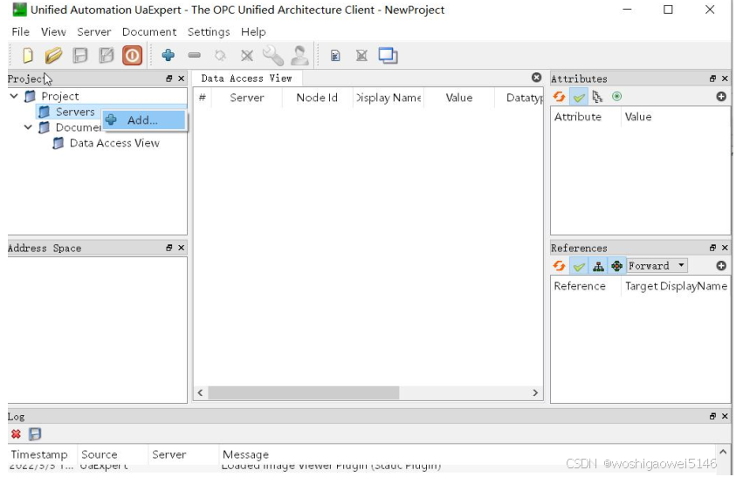The height and width of the screenshot is (477, 736).
Task: Close the Address Space panel
Action: [182, 248]
